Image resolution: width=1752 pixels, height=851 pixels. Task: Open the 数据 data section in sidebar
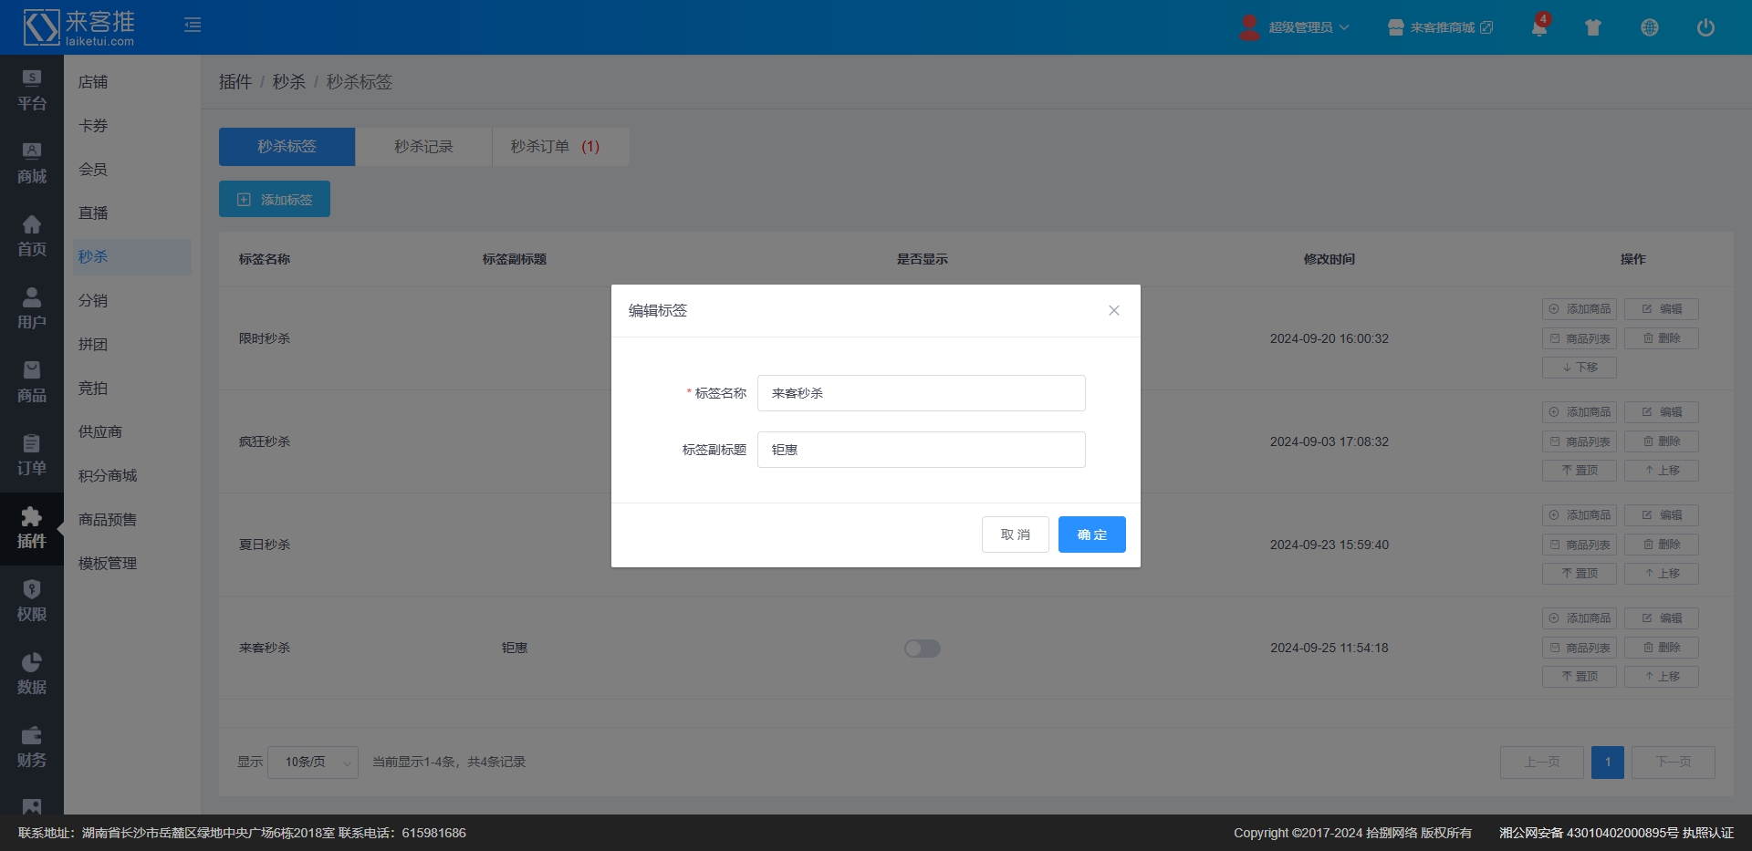tap(32, 675)
